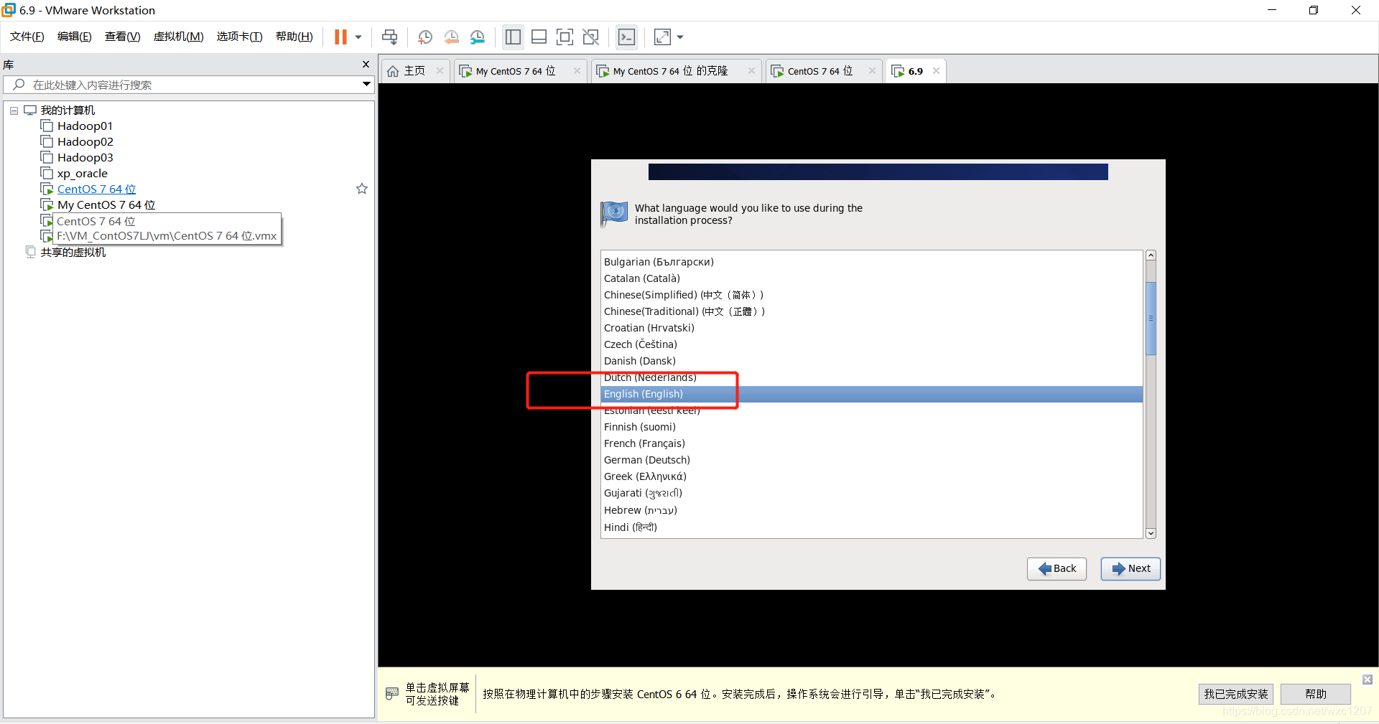Close the 的克隆 clone tab
The image size is (1379, 724).
[x=751, y=70]
